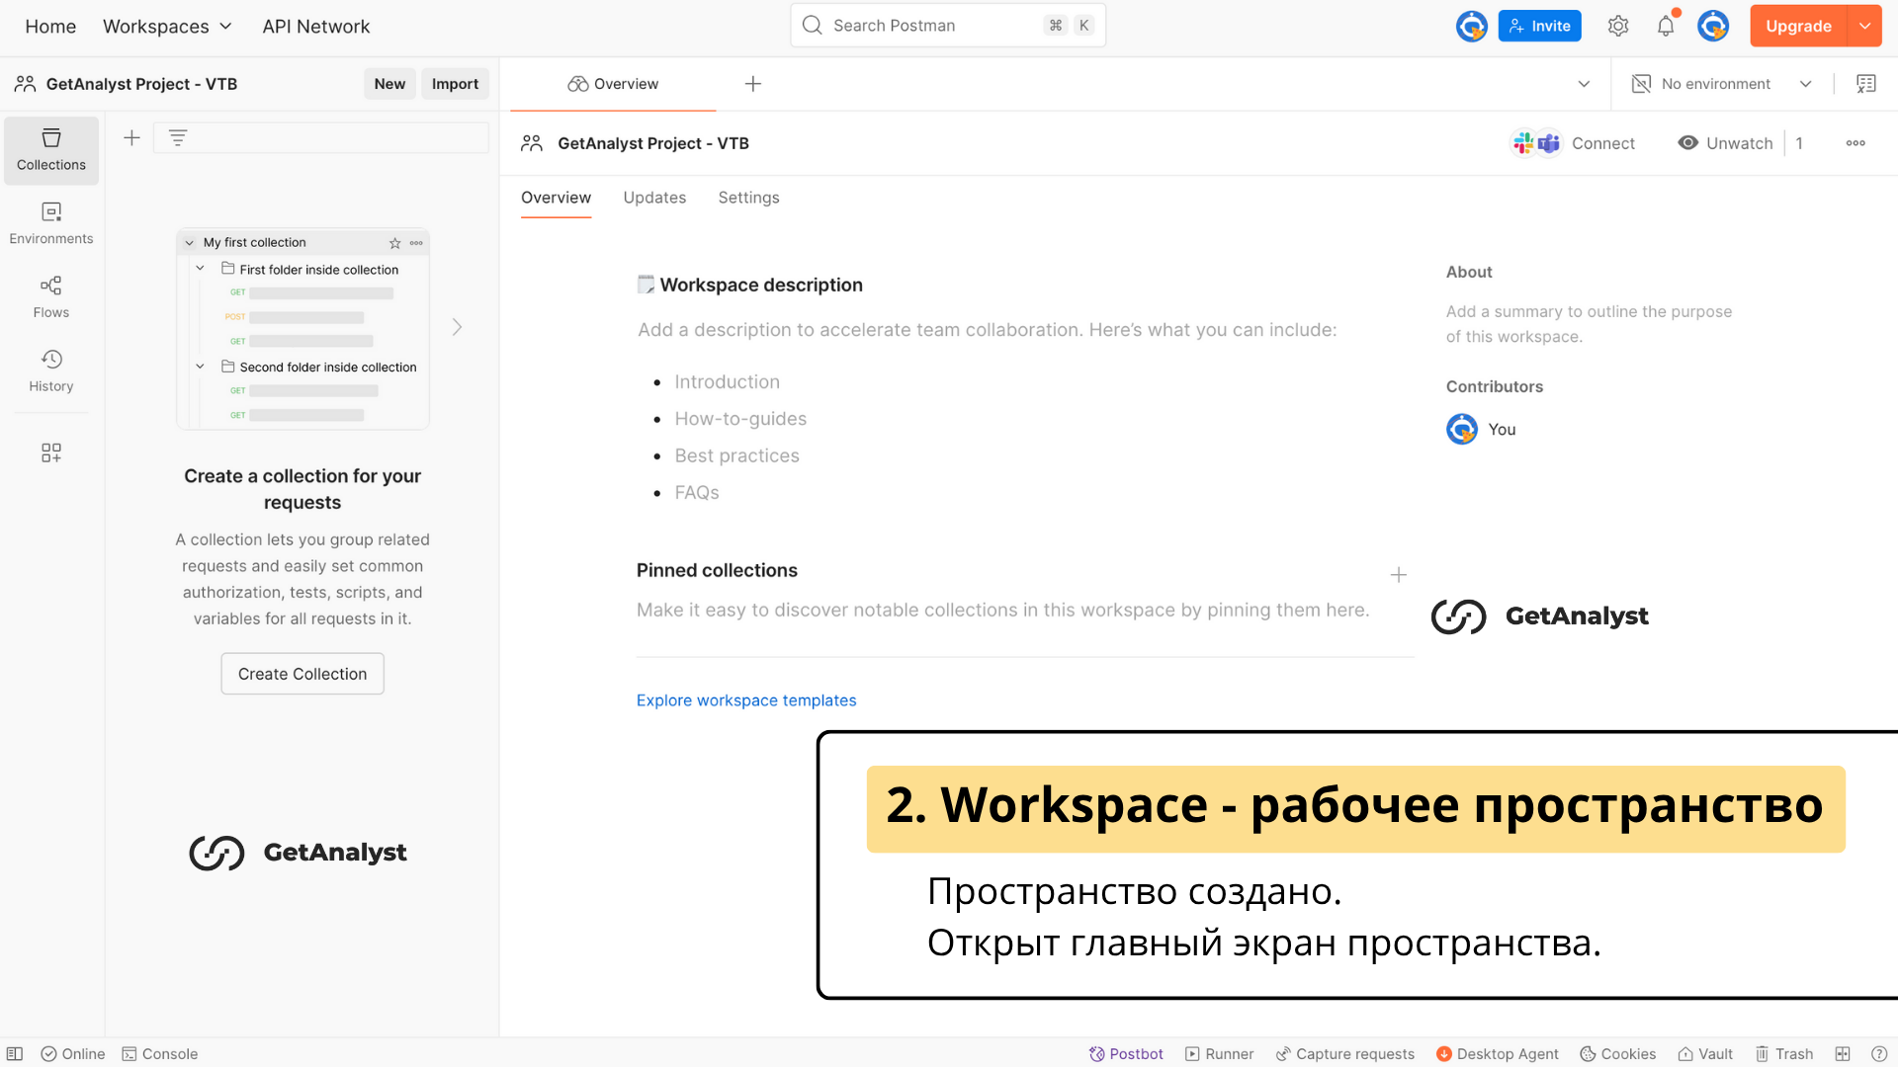Toggle the sidebar from the status bar icon
The height and width of the screenshot is (1067, 1898).
tap(15, 1054)
